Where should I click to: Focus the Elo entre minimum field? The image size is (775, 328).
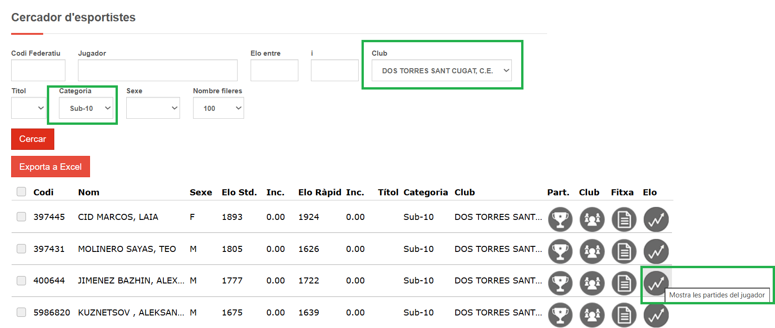[274, 71]
